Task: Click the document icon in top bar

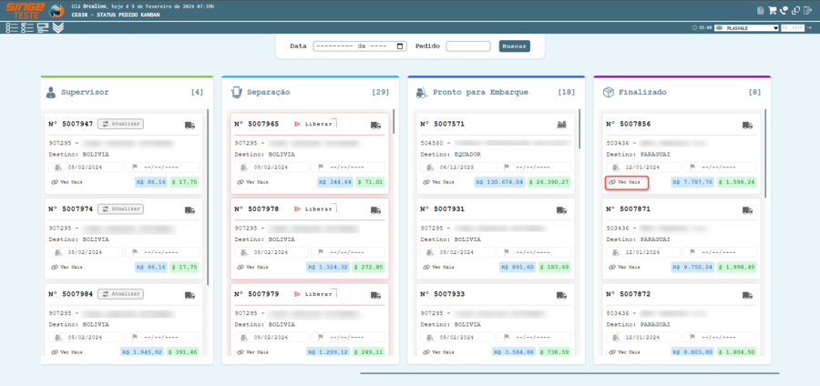Action: [x=761, y=11]
